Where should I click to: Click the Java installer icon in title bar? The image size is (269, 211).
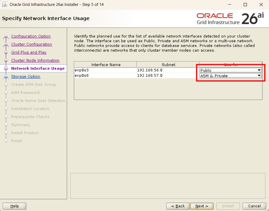pos(5,5)
